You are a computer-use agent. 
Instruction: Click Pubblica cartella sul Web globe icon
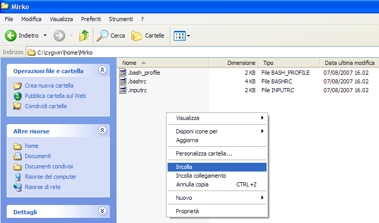coord(18,96)
